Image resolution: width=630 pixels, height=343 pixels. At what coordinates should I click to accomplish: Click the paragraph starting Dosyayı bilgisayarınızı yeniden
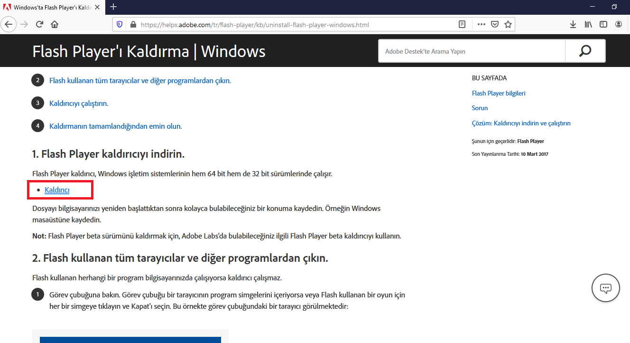tap(206, 214)
